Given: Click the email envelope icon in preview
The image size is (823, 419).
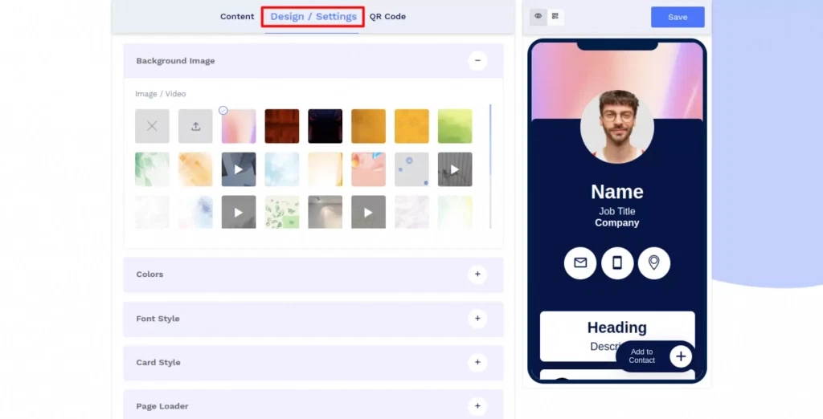Looking at the screenshot, I should click(580, 262).
